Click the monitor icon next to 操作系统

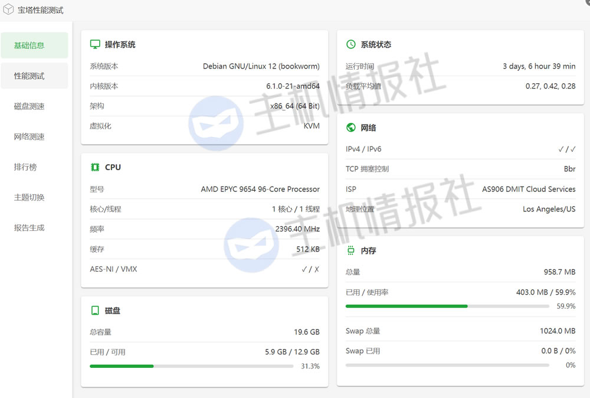tap(95, 44)
